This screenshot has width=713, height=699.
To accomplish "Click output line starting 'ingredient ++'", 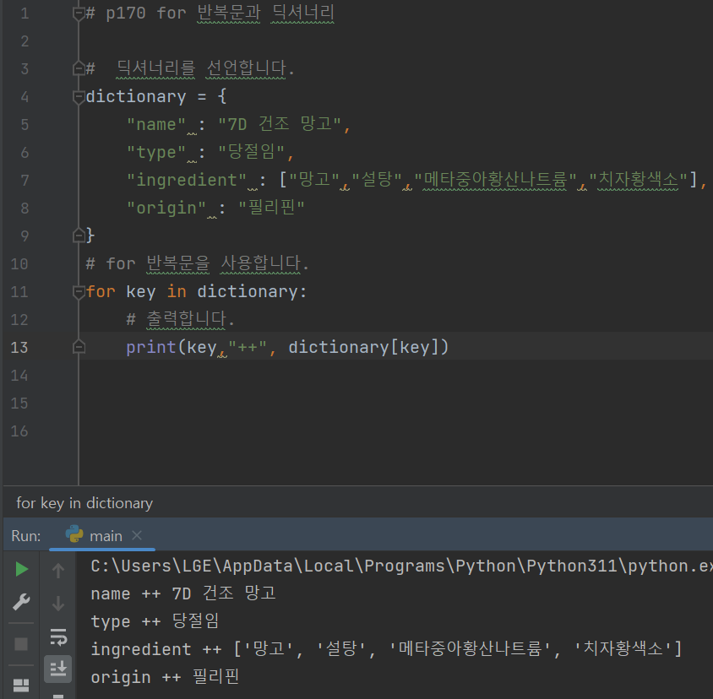I will 387,649.
